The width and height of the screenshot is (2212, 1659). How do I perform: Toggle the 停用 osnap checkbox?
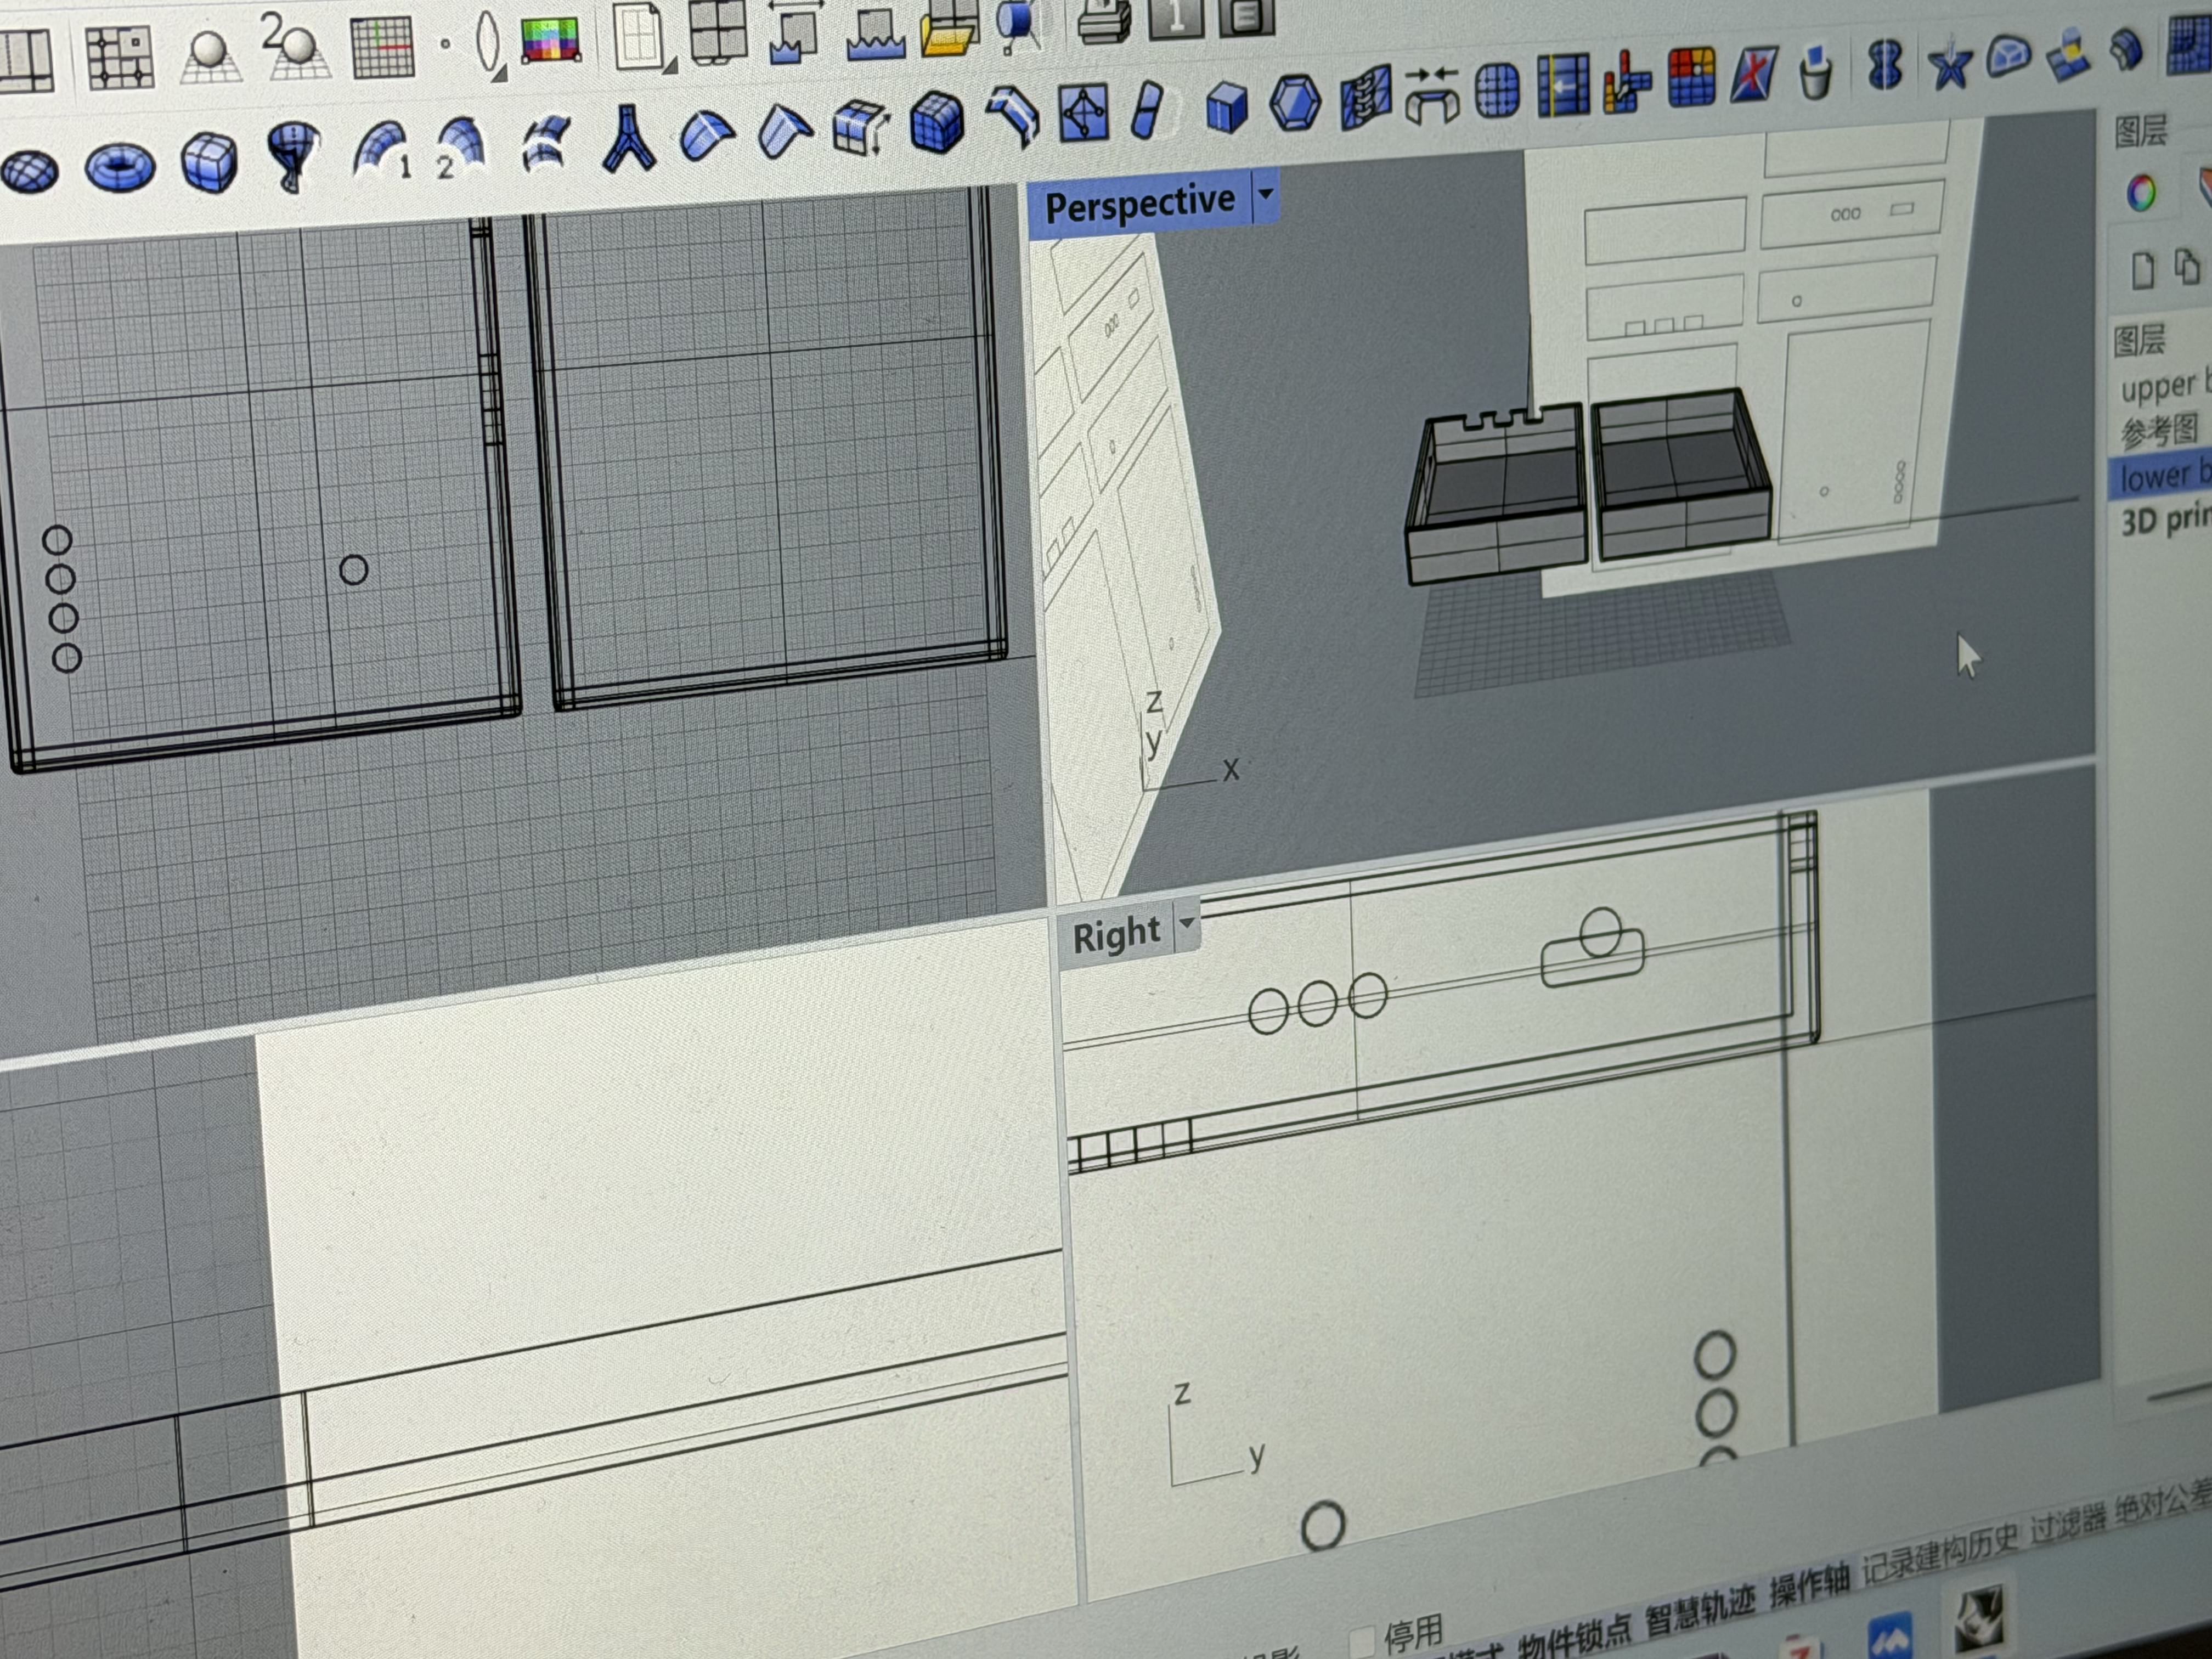(1362, 1640)
